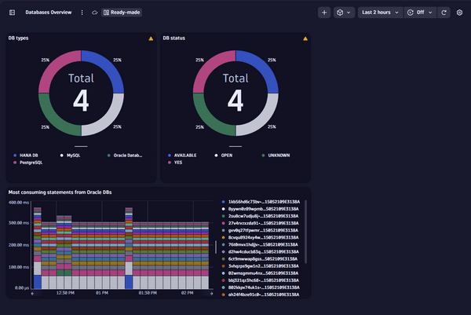
Task: Open the auto-refresh Off dropdown
Action: pyautogui.click(x=420, y=13)
